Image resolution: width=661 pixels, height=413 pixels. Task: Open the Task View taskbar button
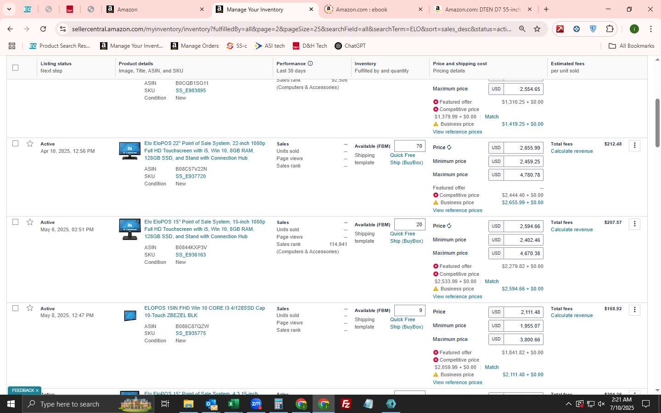tap(165, 404)
